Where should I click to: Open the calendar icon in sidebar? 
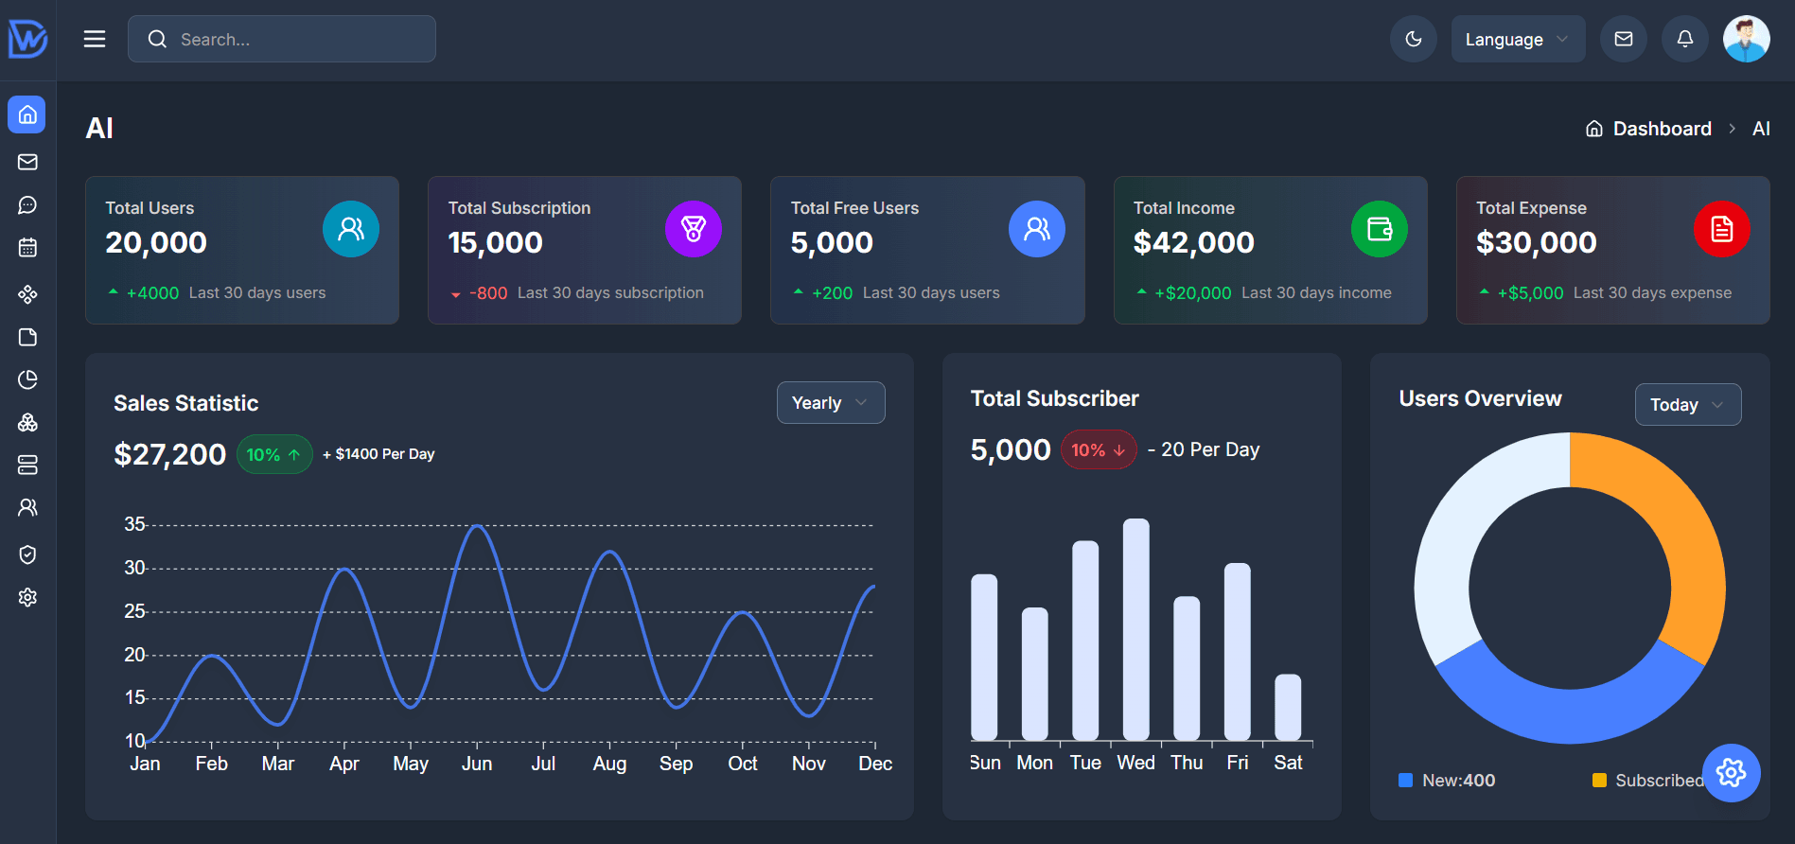27,248
